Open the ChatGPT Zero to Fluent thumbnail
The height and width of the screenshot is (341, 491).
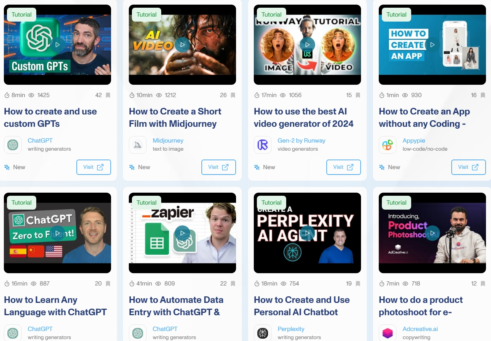[57, 233]
